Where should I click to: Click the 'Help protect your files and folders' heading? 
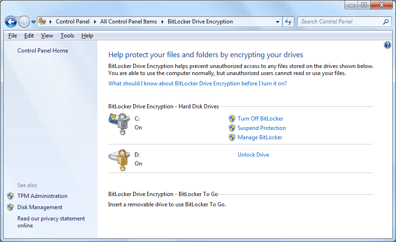tap(206, 55)
